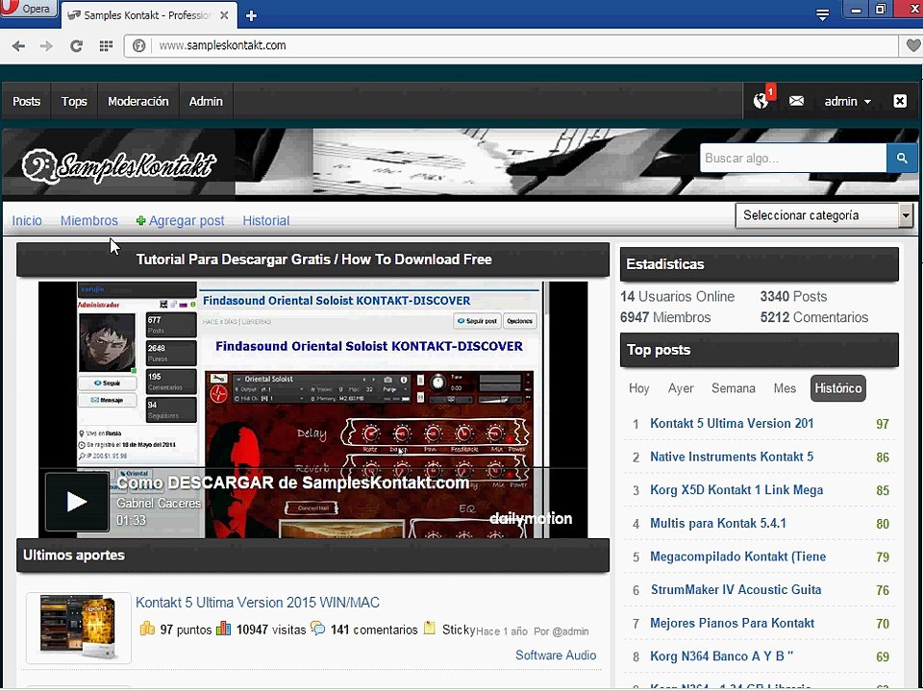Bookmark the page with the heart icon
Viewport: 923px width, 692px height.
[913, 45]
